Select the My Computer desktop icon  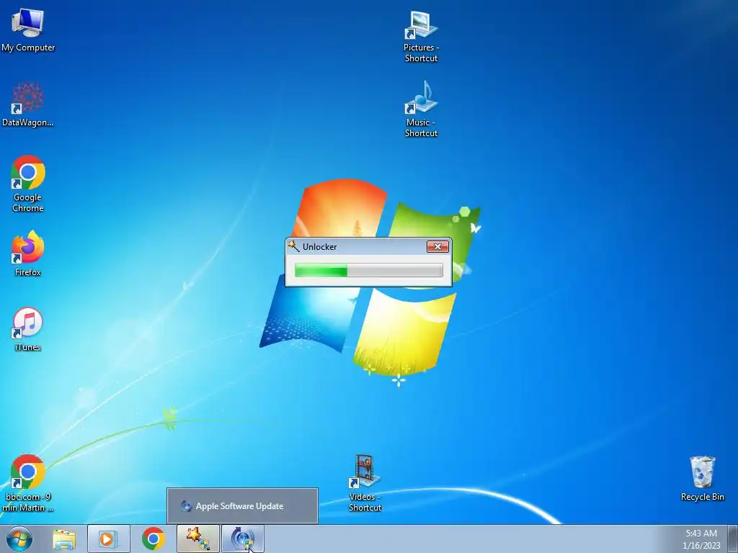pyautogui.click(x=28, y=30)
